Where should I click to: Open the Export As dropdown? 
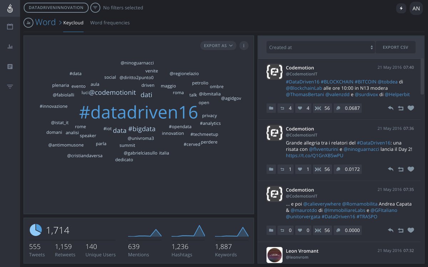point(218,46)
